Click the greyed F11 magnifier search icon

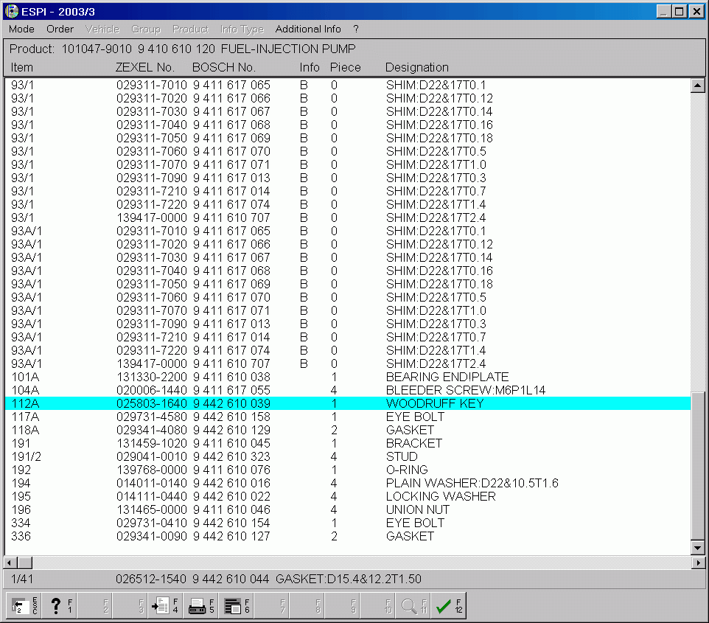coord(413,605)
